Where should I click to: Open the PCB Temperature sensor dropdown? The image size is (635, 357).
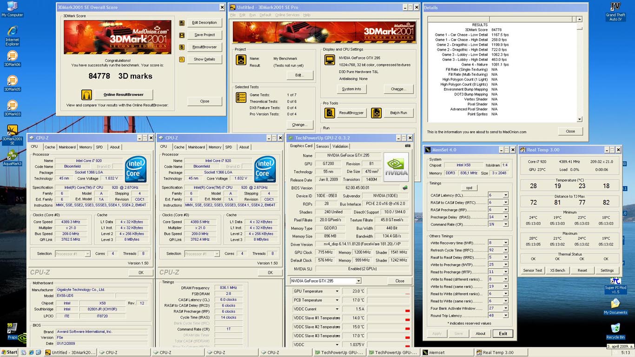[x=337, y=300]
